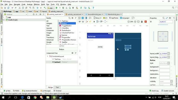Click the Cut scissors icon
Image resolution: width=178 pixels, height=100 pixels.
click(x=19, y=8)
